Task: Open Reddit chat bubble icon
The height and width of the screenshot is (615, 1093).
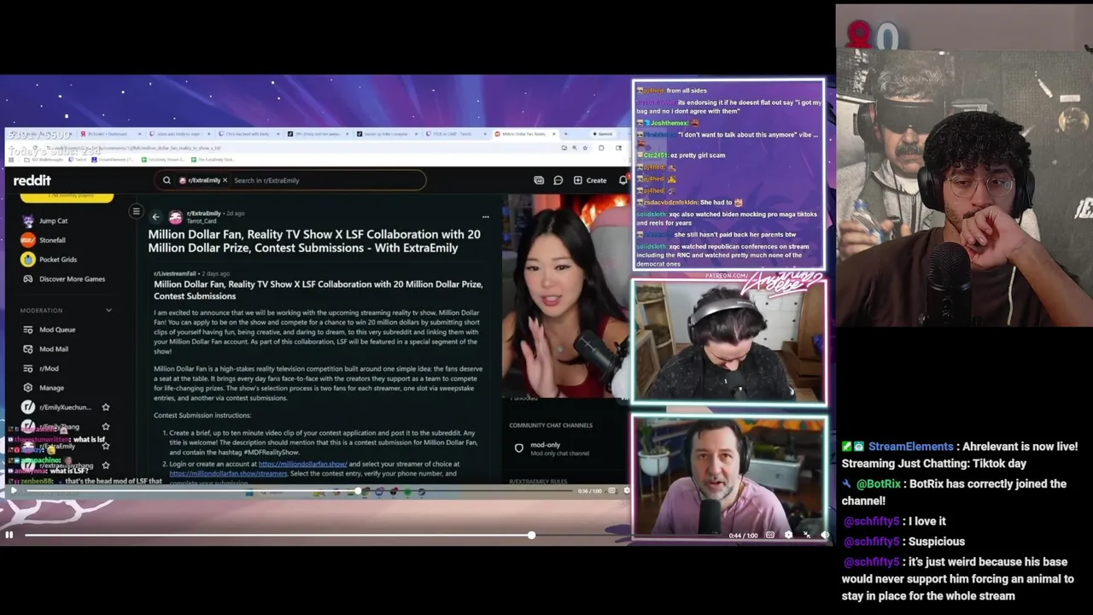Action: (x=558, y=180)
